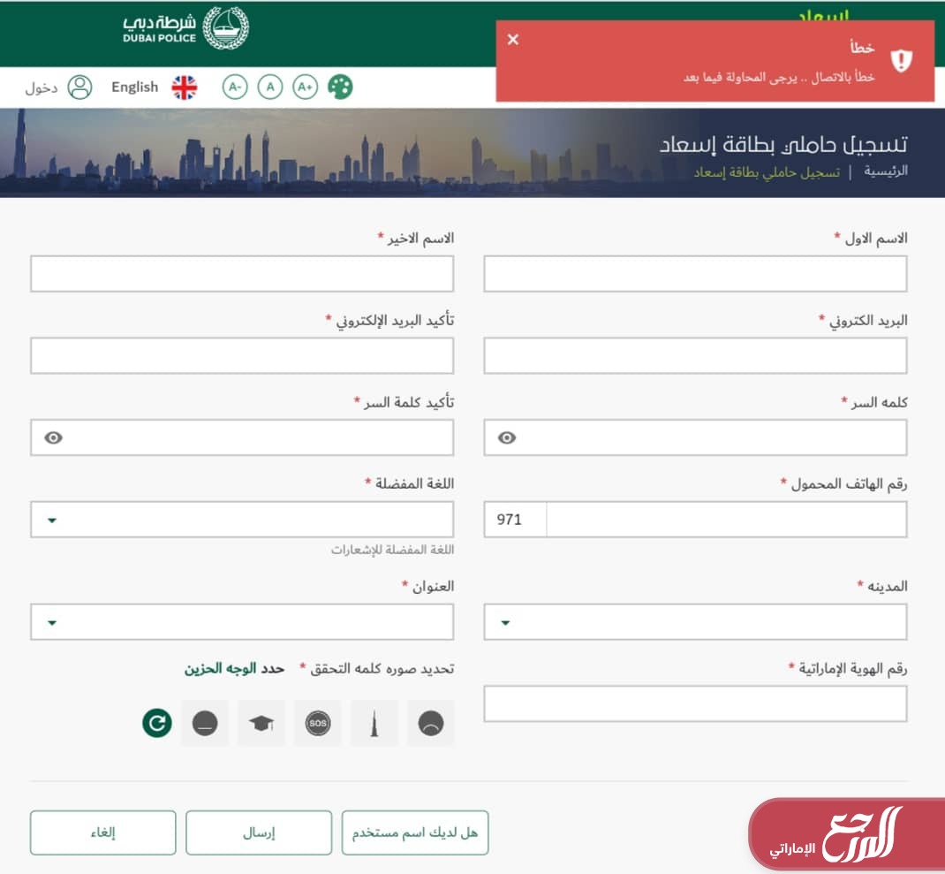Decrease font size with A- icon

(x=234, y=87)
